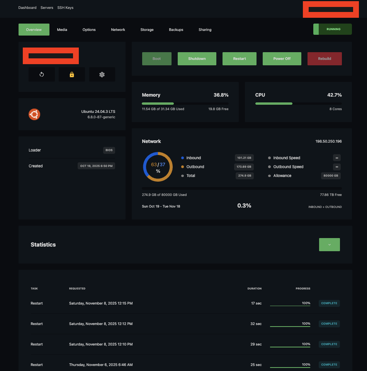367x371 pixels.
Task: Click the network allowance usage bar
Action: point(242,188)
